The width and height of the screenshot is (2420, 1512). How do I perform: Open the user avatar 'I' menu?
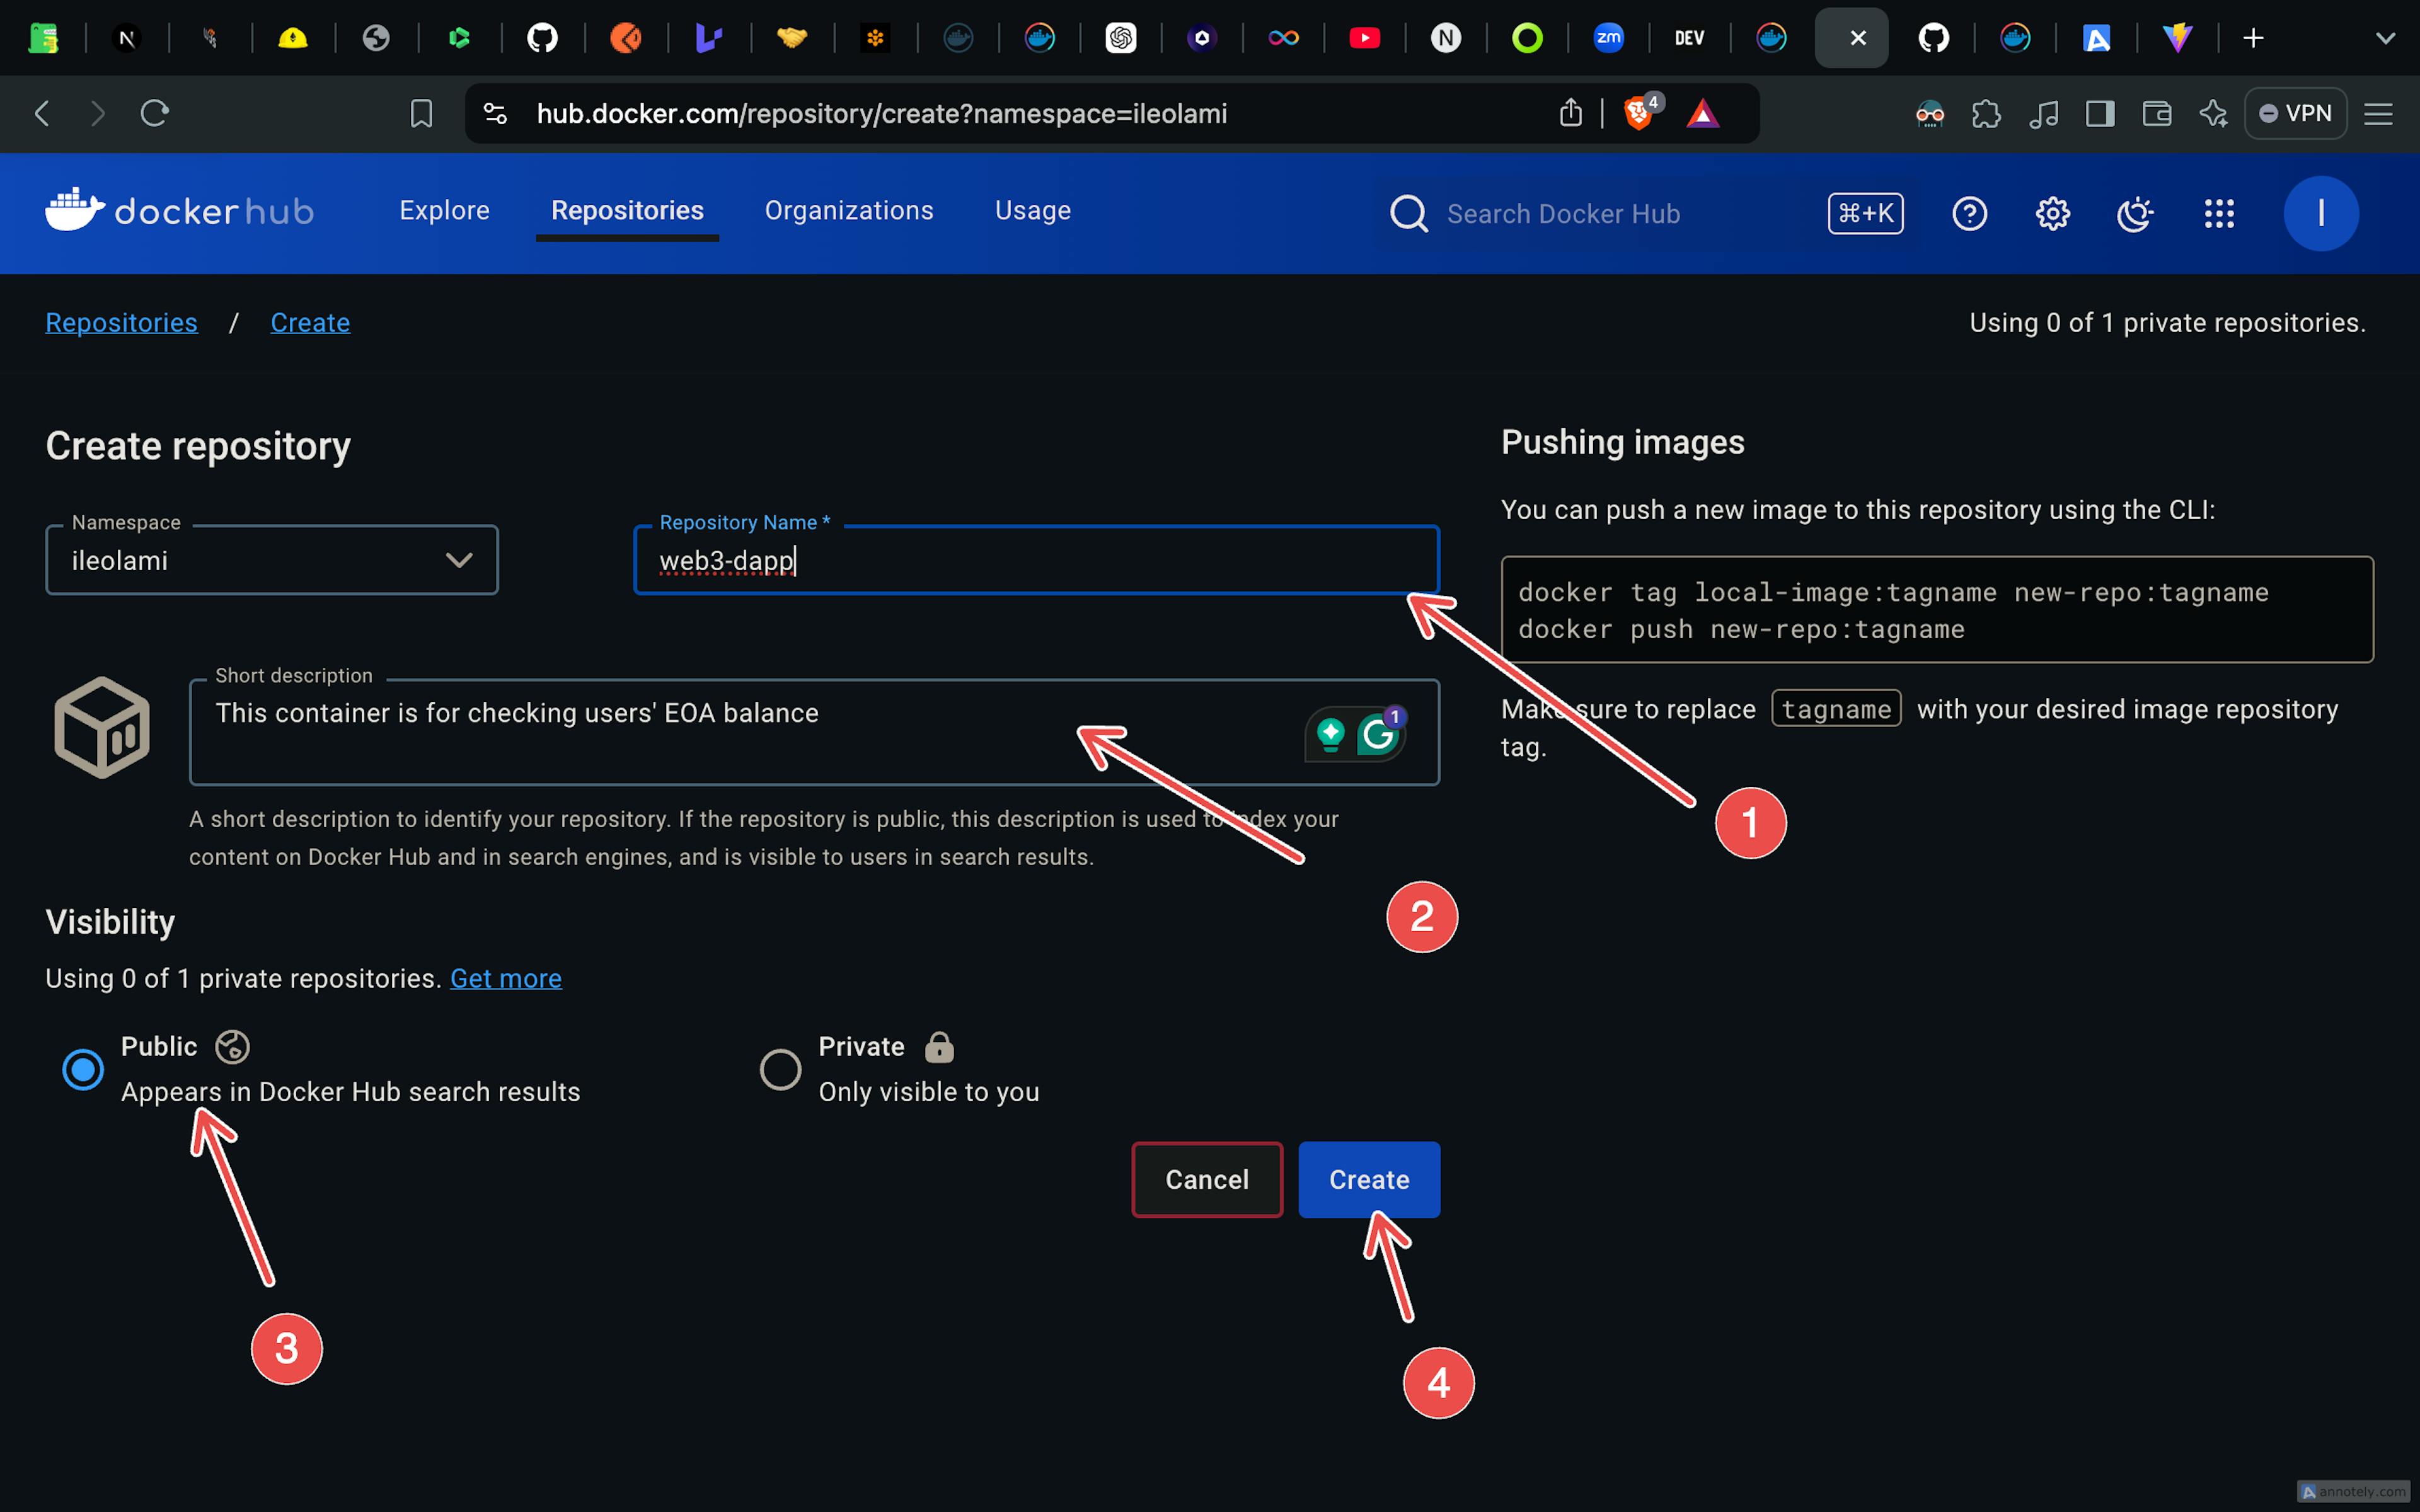[2320, 213]
